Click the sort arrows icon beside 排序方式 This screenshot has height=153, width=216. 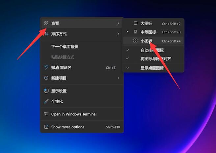click(46, 34)
